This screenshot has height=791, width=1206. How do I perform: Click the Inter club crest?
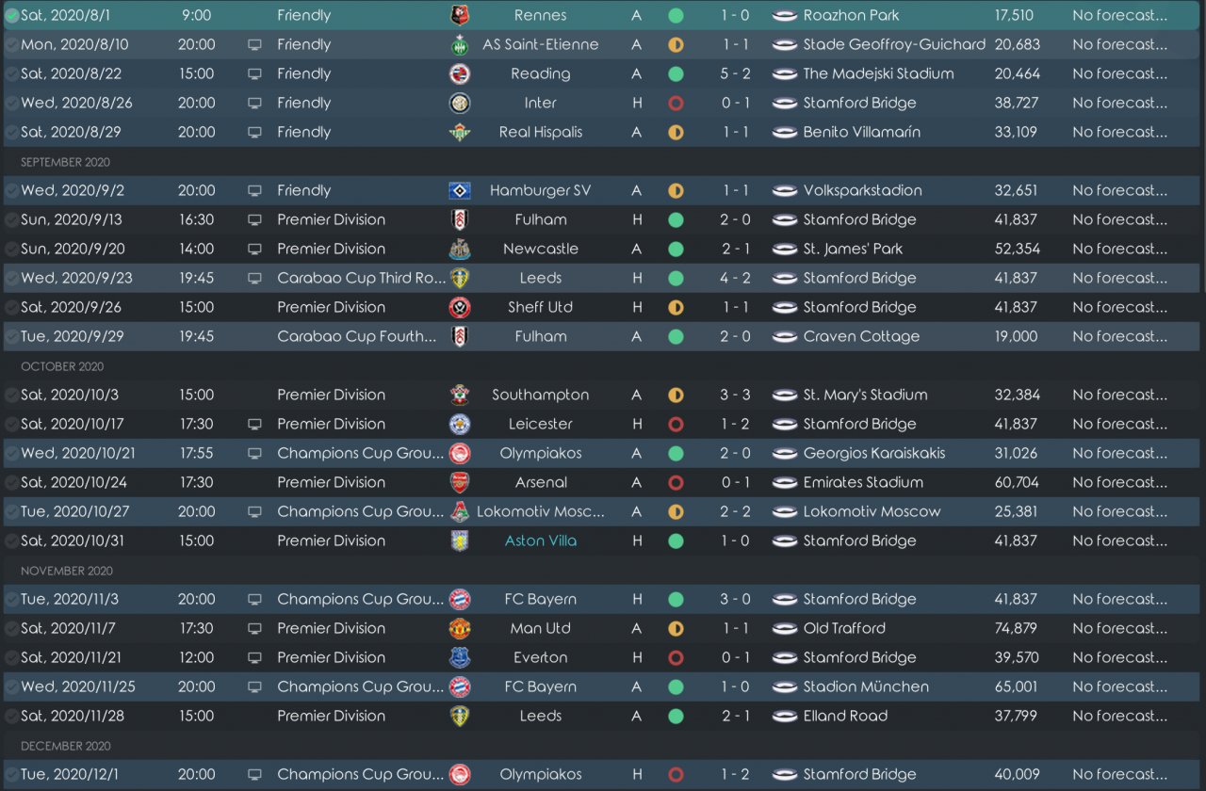[459, 103]
